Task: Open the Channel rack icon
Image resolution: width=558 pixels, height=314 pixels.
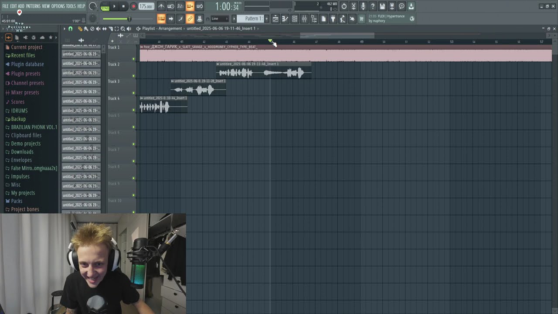Action: [295, 19]
